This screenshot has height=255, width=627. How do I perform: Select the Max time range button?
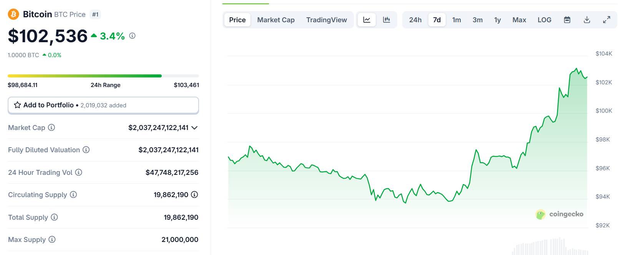point(519,20)
